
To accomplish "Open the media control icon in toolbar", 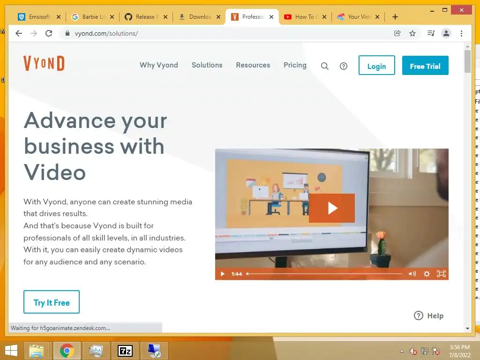I will (x=431, y=33).
